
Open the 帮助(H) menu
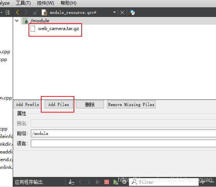[69, 3]
